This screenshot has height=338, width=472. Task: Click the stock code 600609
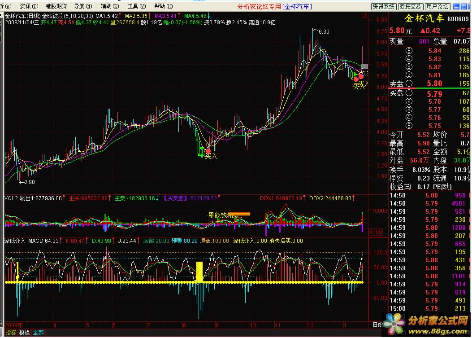(x=458, y=19)
